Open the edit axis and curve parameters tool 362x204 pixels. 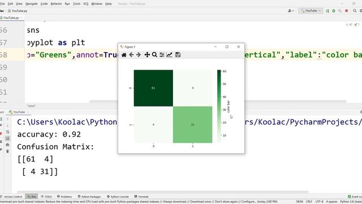tap(169, 55)
